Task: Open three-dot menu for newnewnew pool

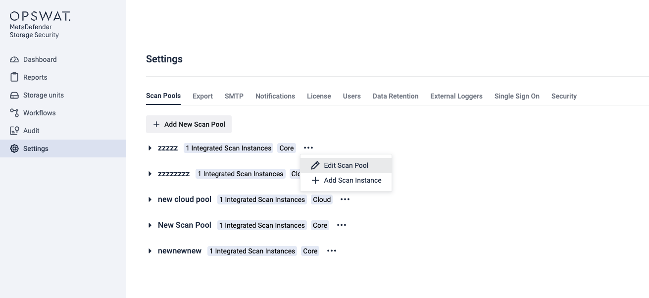Action: [332, 251]
